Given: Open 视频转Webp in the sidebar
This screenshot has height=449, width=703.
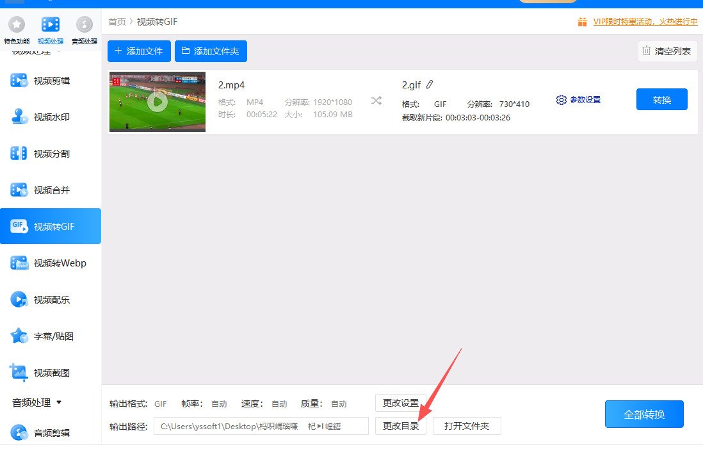Looking at the screenshot, I should 51,263.
